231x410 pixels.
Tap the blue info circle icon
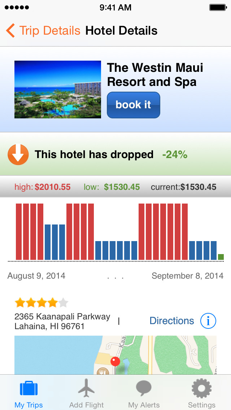208,321
